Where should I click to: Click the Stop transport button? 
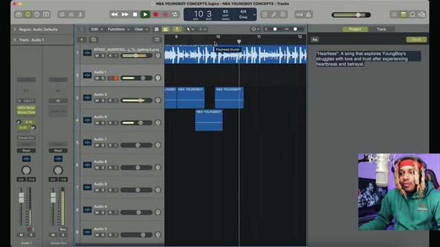coord(135,14)
